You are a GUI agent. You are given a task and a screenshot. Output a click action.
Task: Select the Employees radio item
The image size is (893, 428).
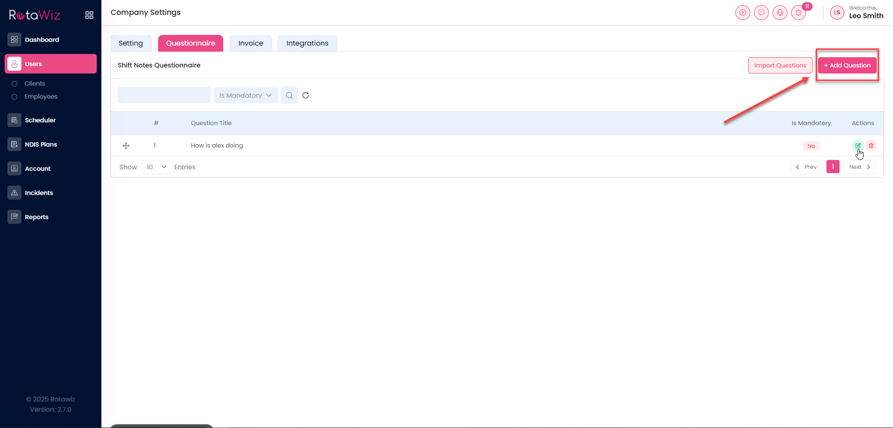[15, 97]
